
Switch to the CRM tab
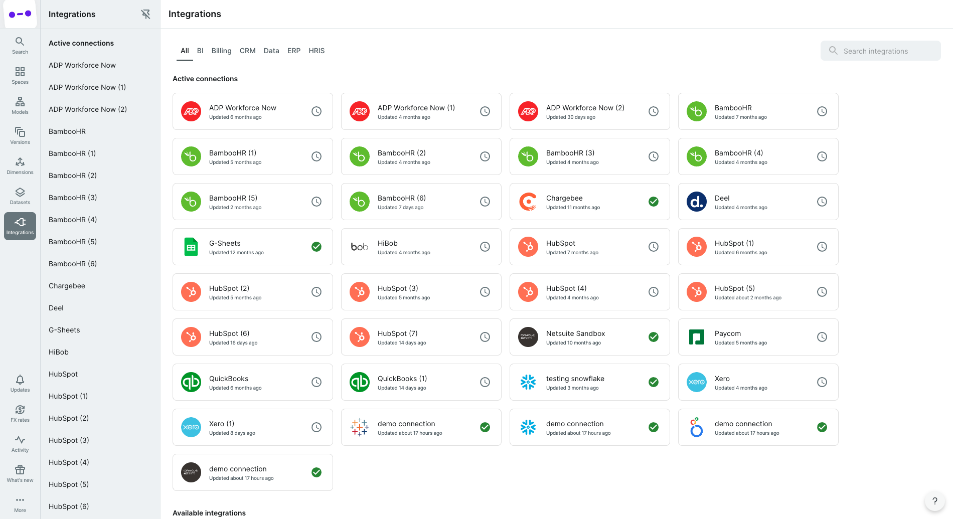(248, 51)
